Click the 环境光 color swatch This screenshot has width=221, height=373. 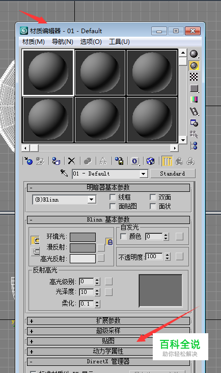(83, 237)
